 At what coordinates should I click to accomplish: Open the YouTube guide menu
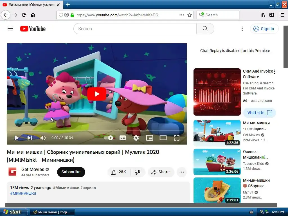click(x=10, y=29)
